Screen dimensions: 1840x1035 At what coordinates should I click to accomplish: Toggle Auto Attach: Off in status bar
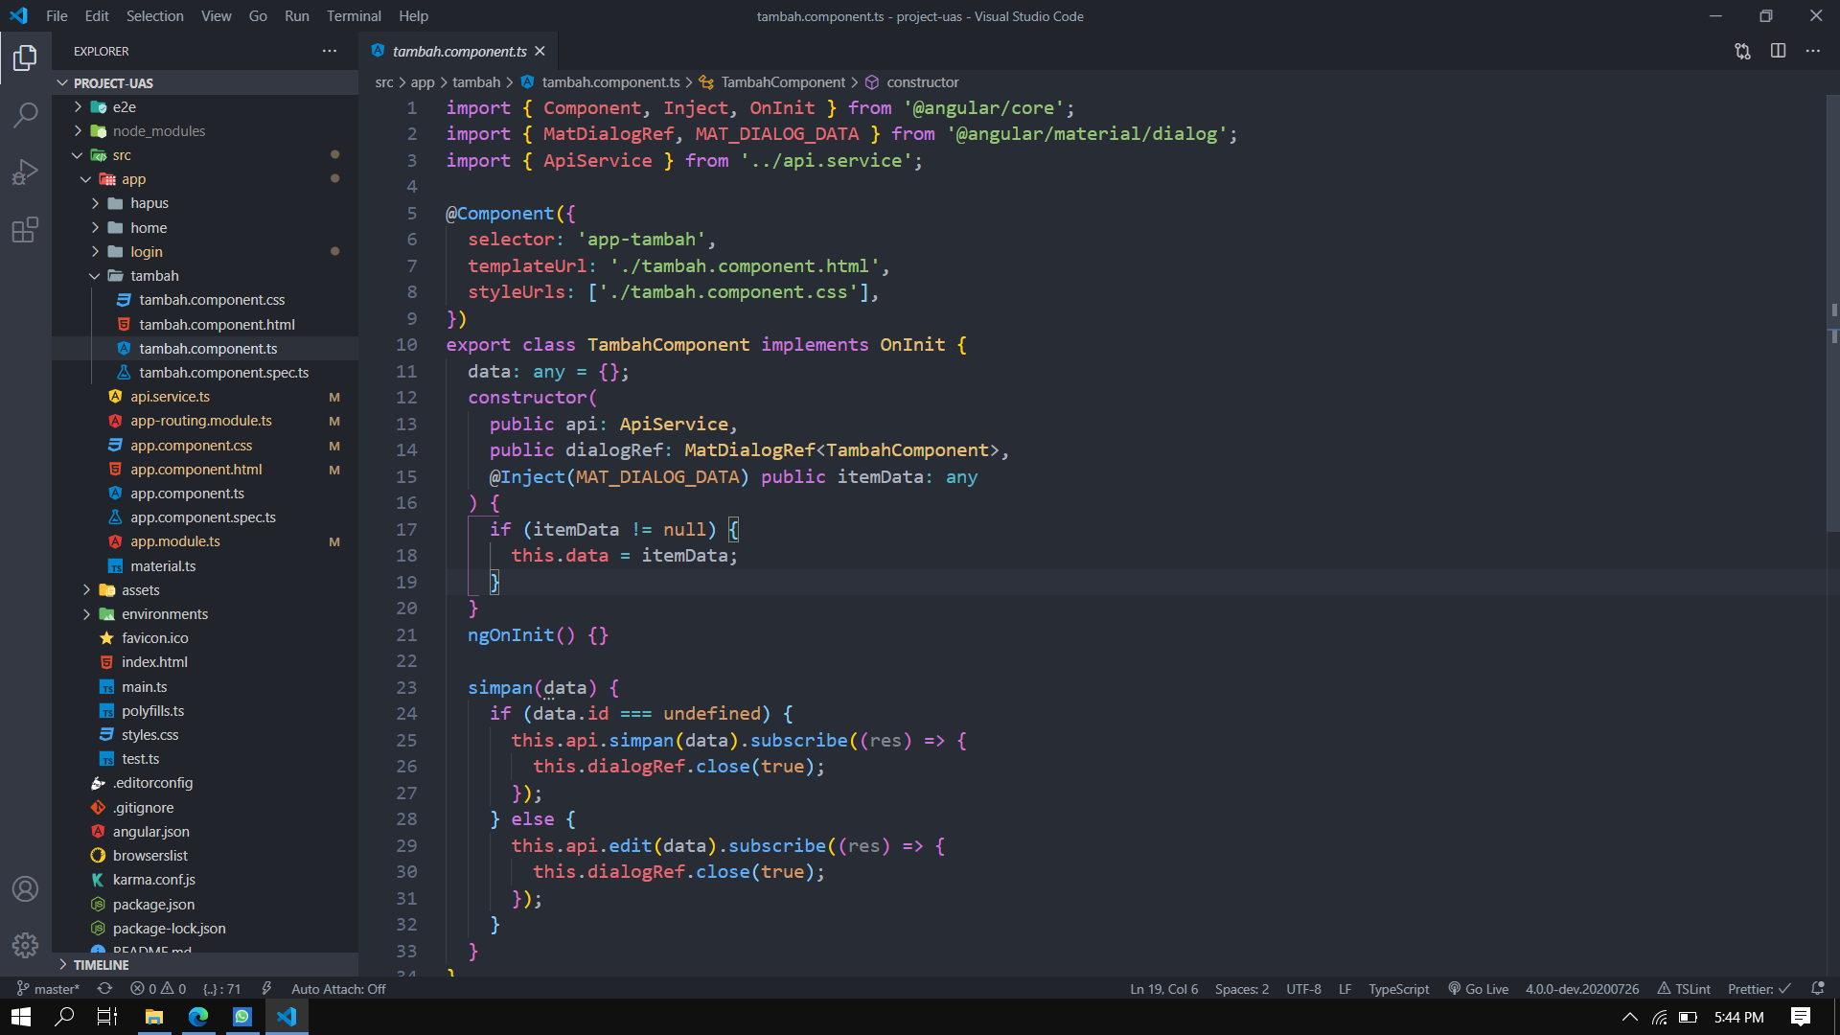pyautogui.click(x=337, y=989)
